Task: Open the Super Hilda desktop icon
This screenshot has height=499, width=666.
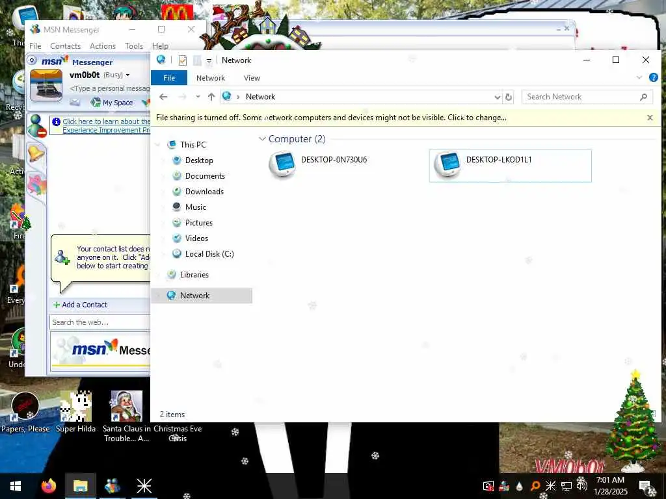Action: (x=75, y=412)
